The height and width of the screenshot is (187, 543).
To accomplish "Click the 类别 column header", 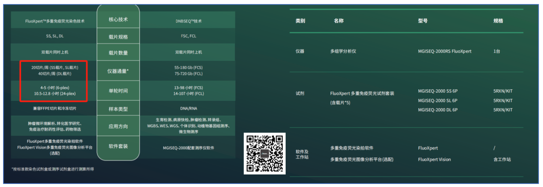I will pyautogui.click(x=300, y=21).
